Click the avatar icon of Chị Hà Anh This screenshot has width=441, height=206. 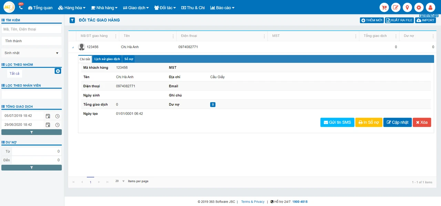pyautogui.click(x=82, y=47)
